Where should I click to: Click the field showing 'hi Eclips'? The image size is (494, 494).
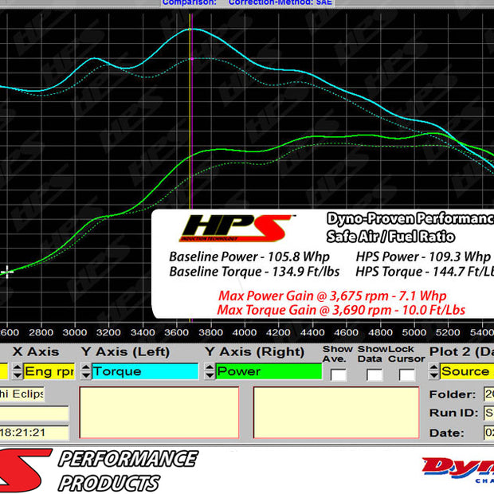tap(22, 394)
